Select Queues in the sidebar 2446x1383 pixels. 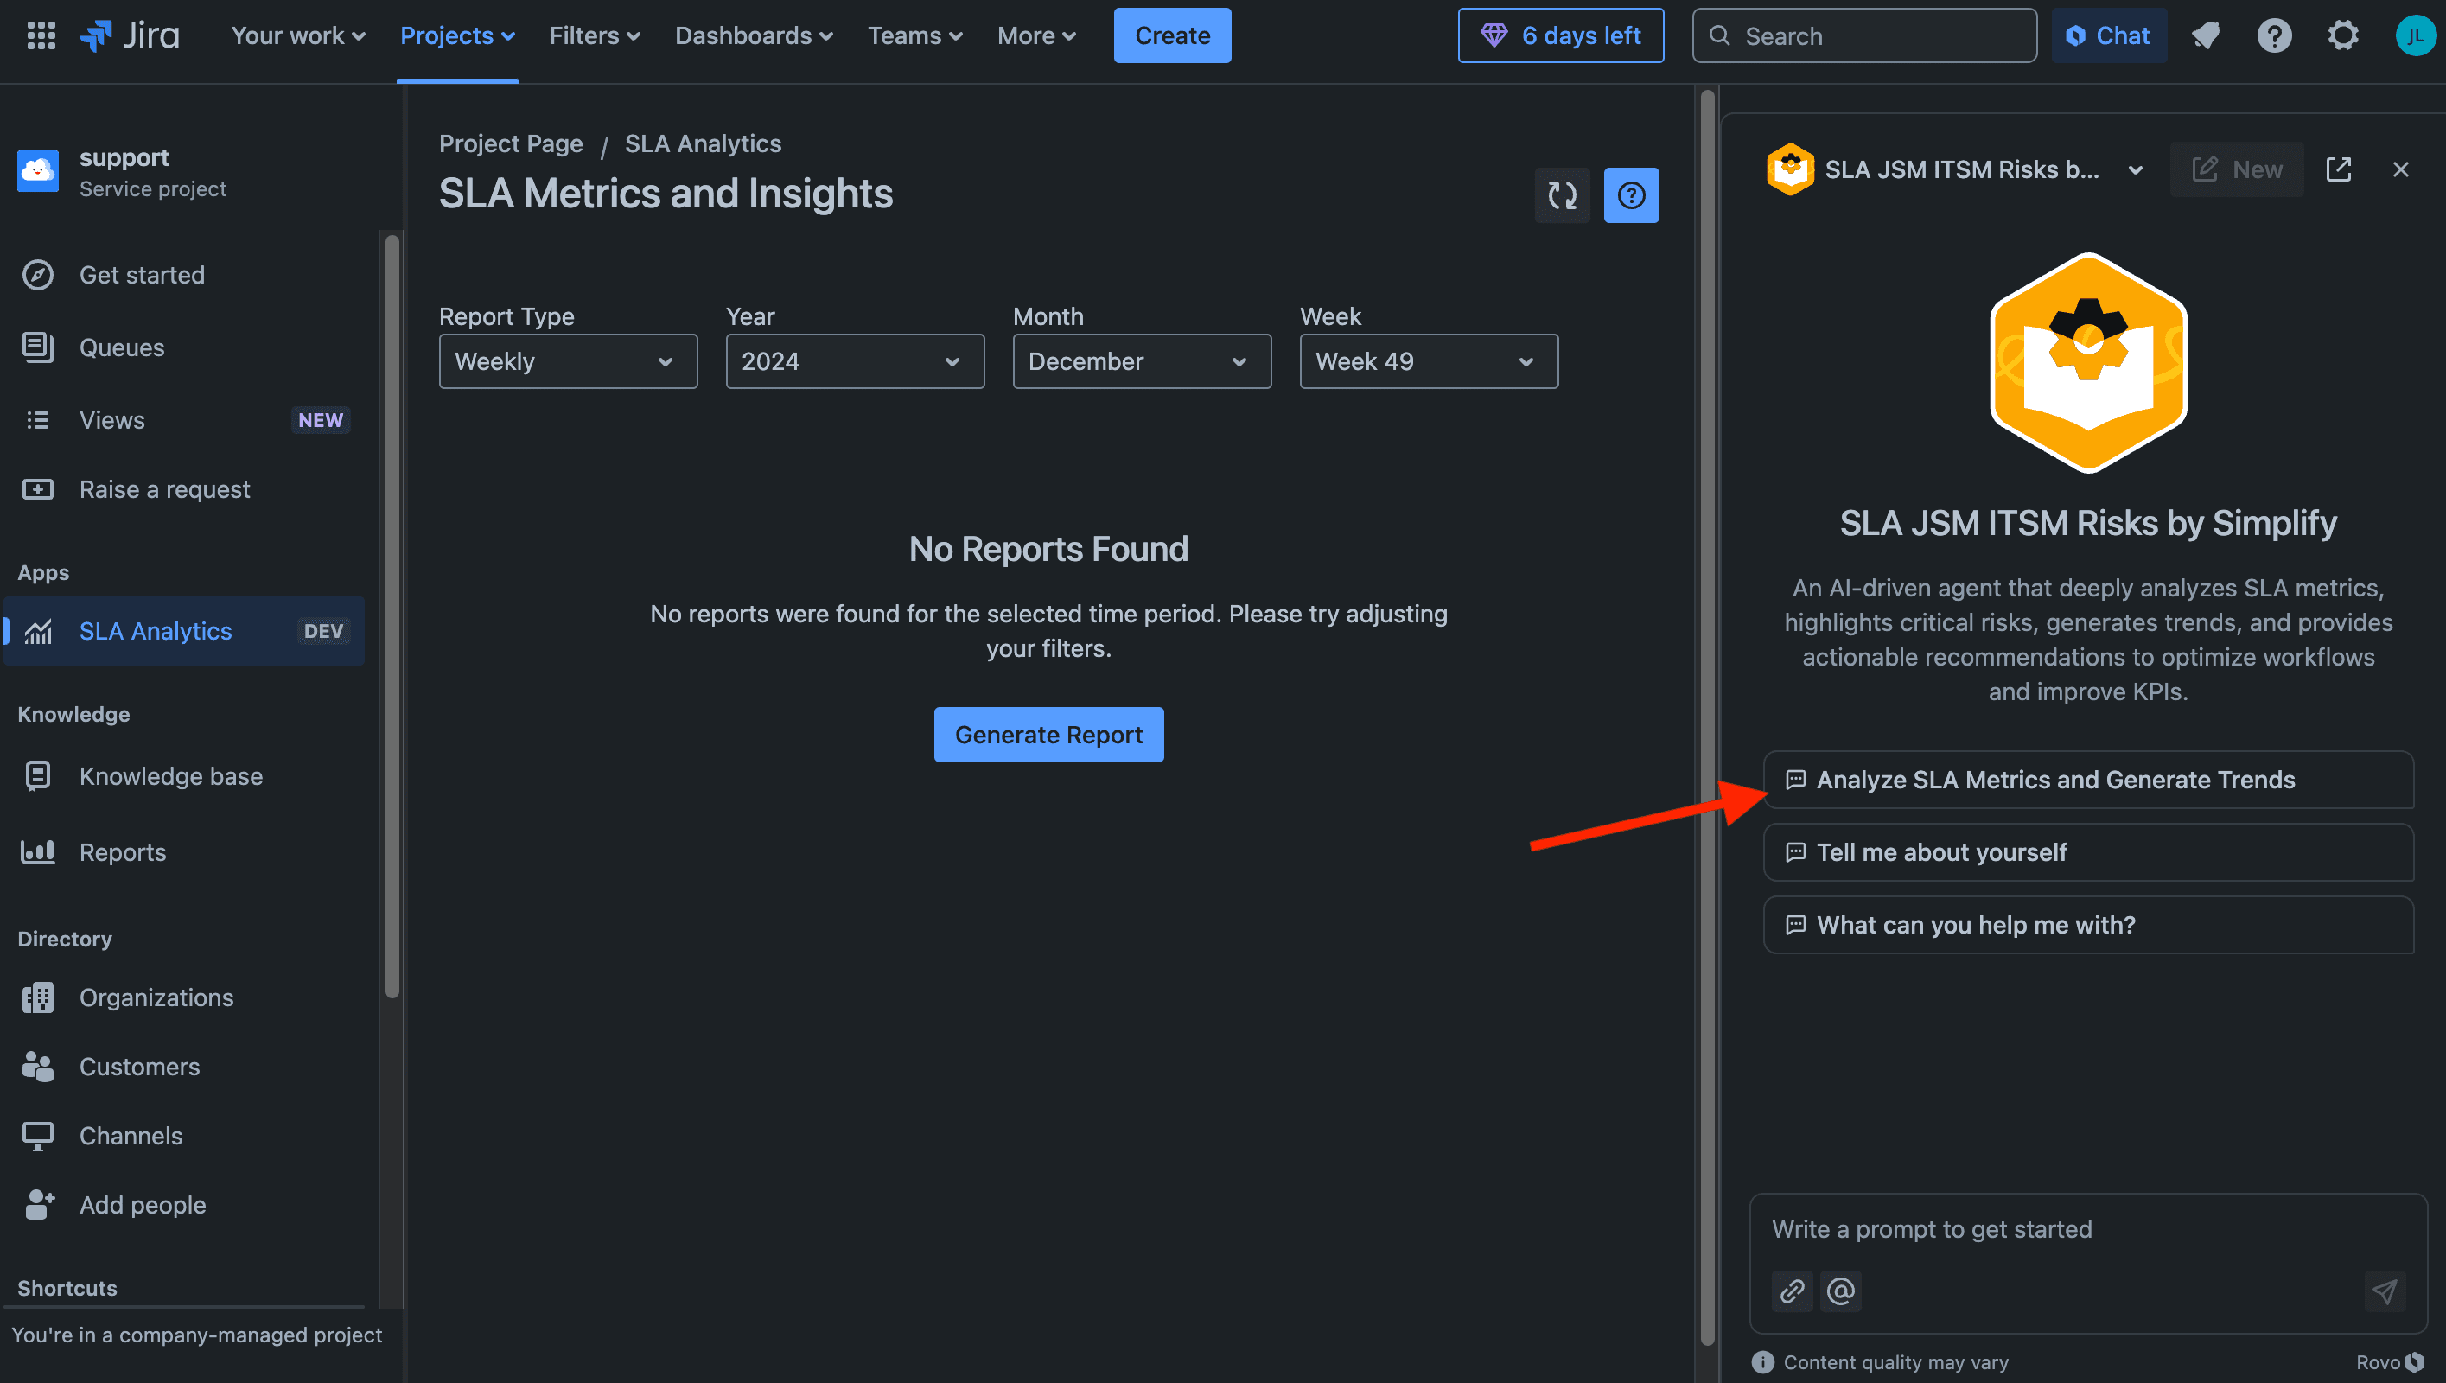click(184, 347)
